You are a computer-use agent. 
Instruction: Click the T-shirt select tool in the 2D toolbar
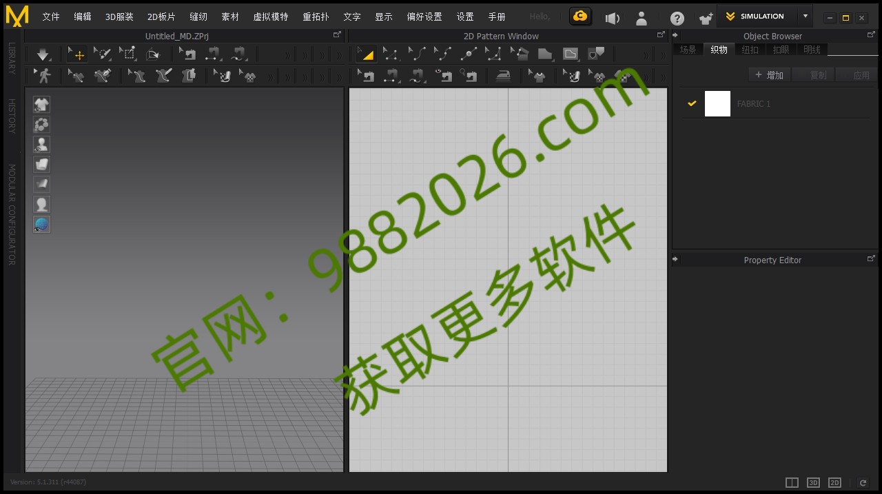pyautogui.click(x=537, y=76)
